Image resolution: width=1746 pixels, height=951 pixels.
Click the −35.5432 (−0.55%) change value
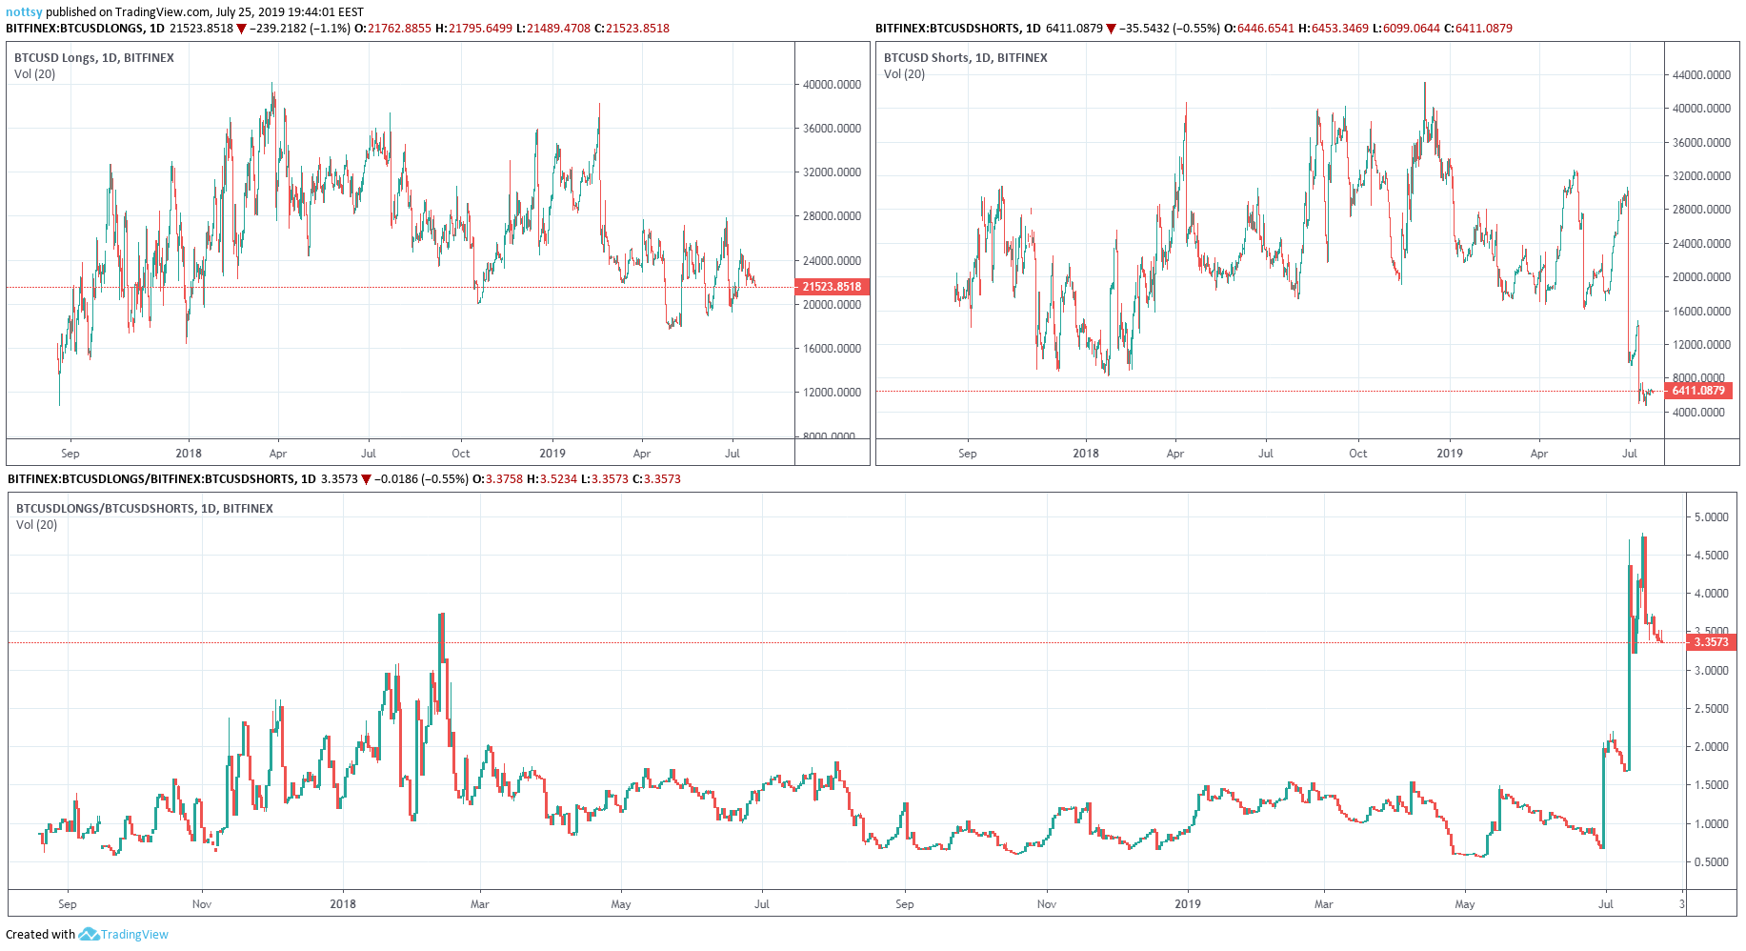coord(1169,29)
